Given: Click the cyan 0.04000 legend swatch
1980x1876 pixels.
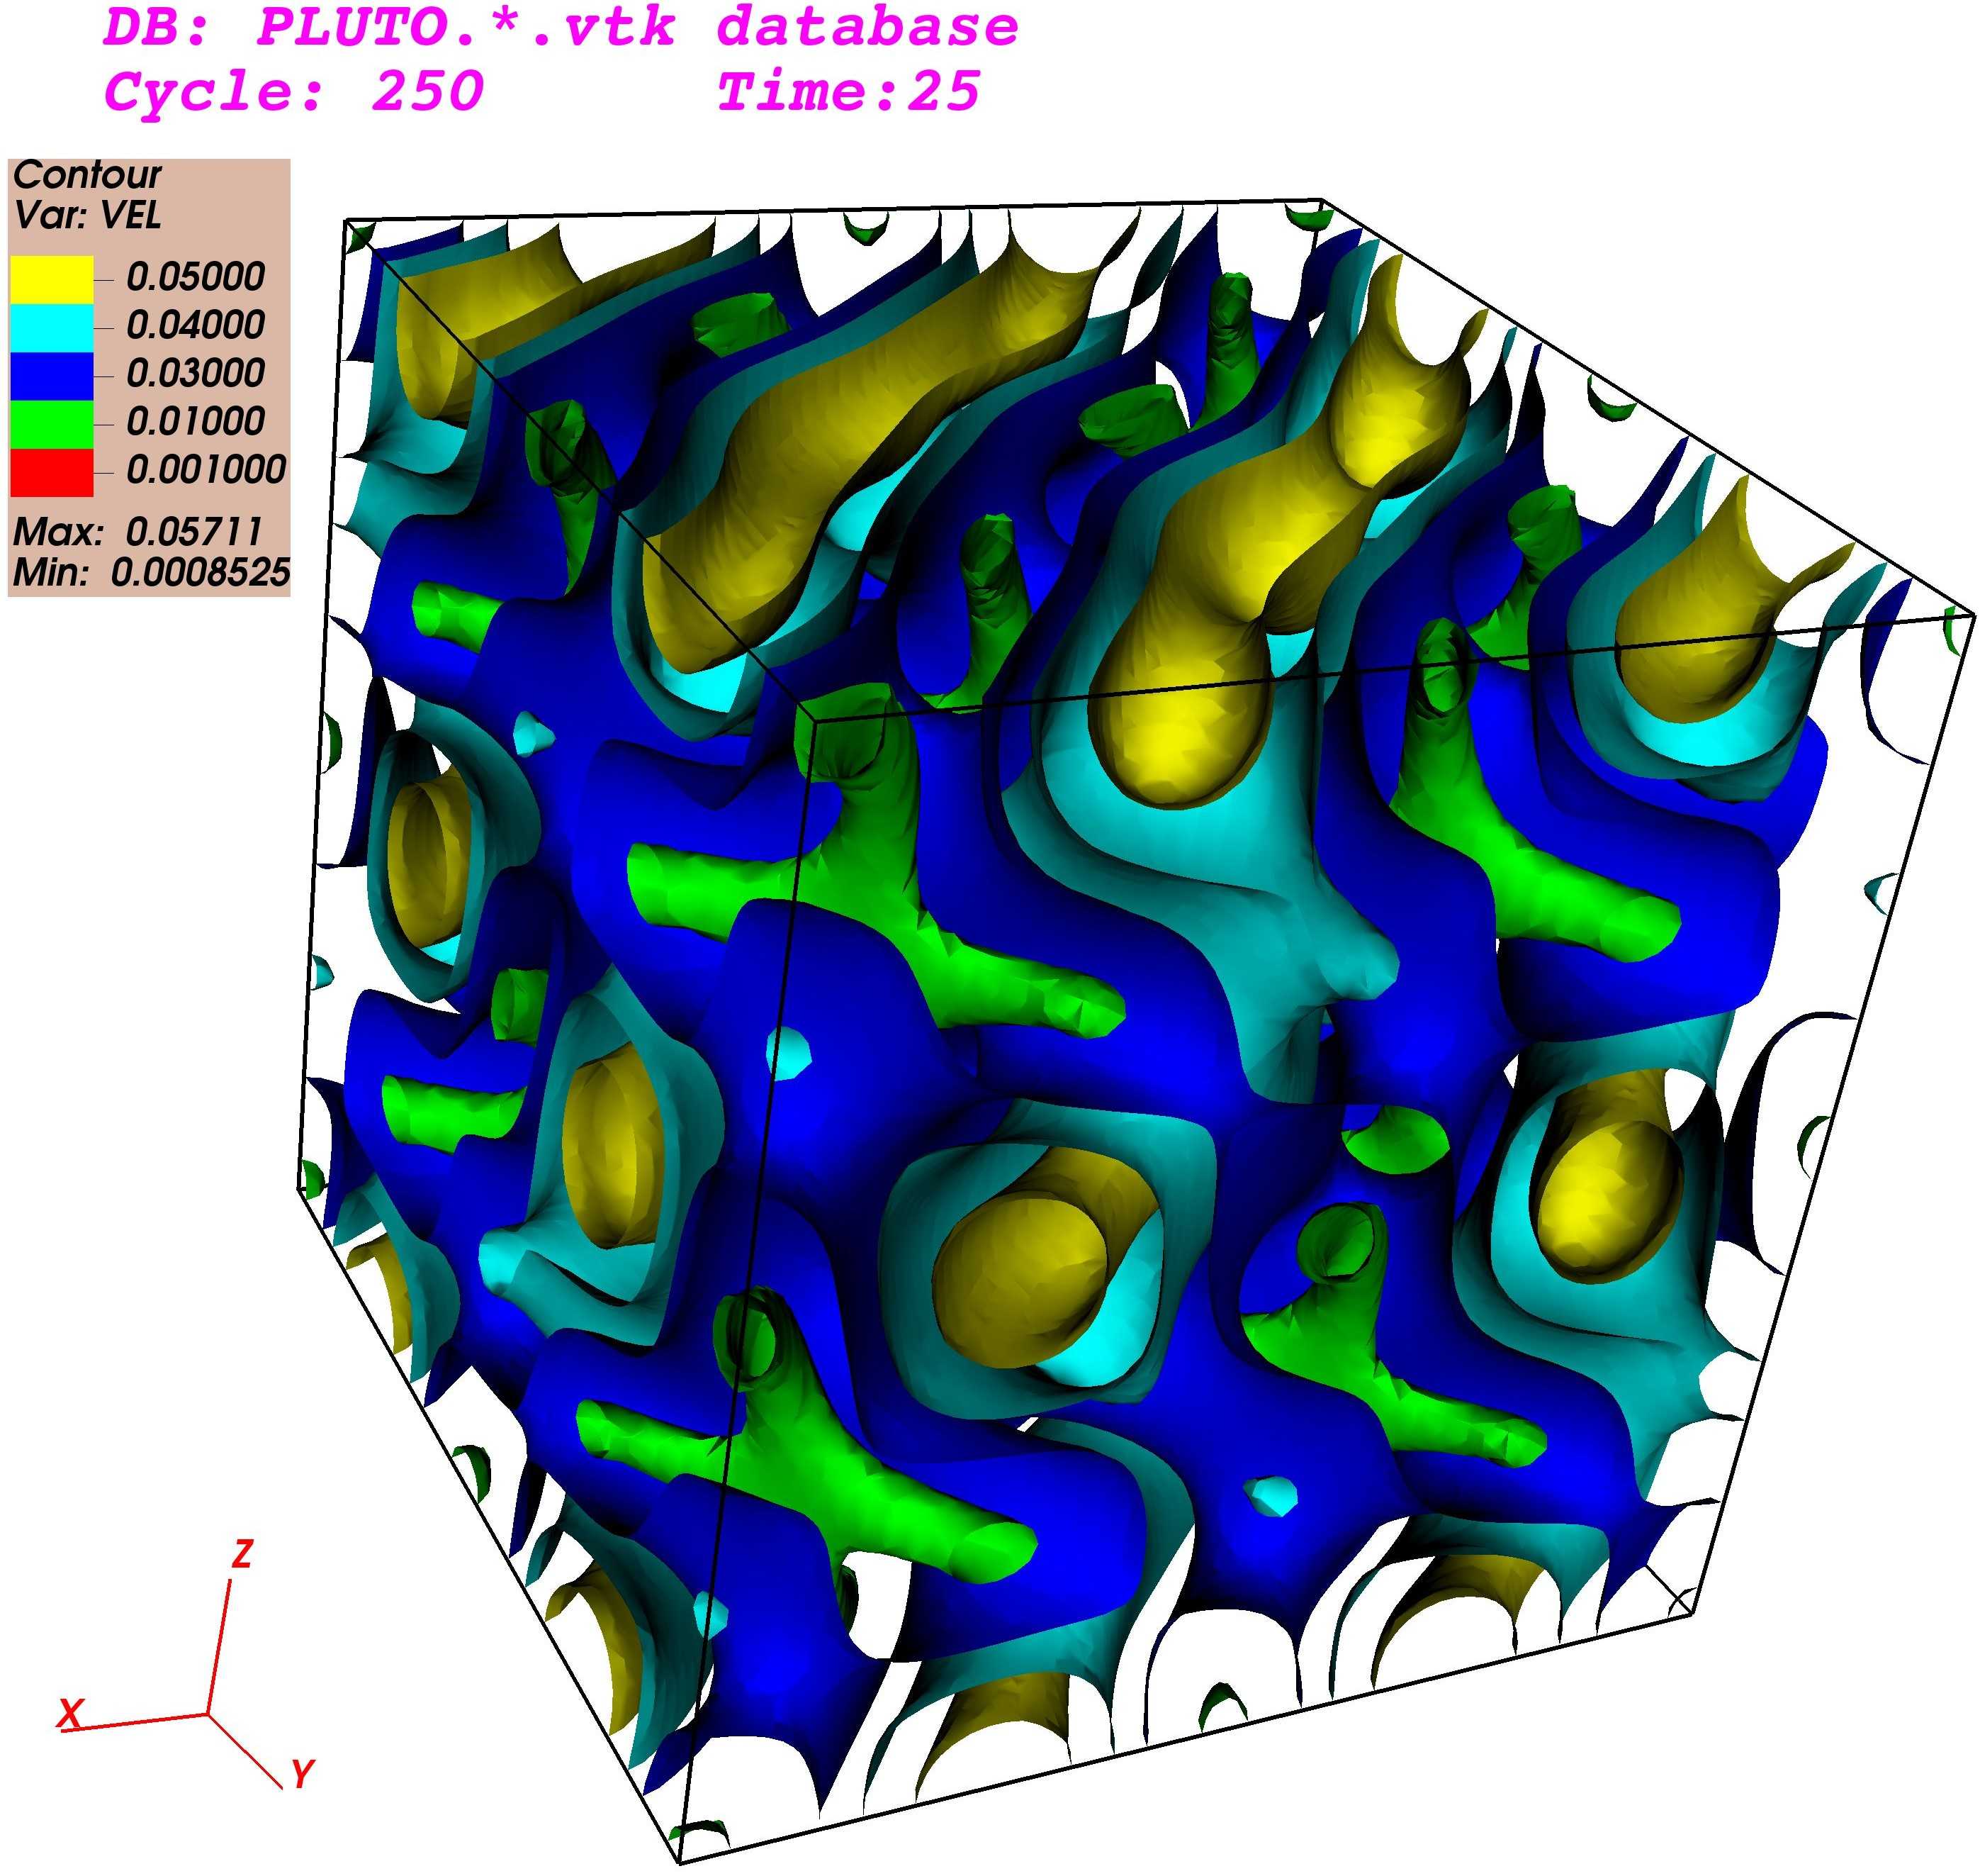Looking at the screenshot, I should coord(52,328).
